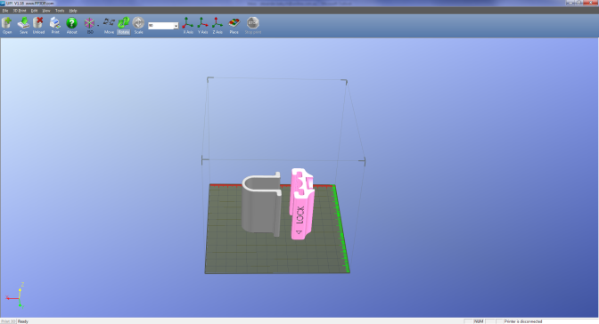
Task: Click into the rotation value field
Action: pos(160,26)
